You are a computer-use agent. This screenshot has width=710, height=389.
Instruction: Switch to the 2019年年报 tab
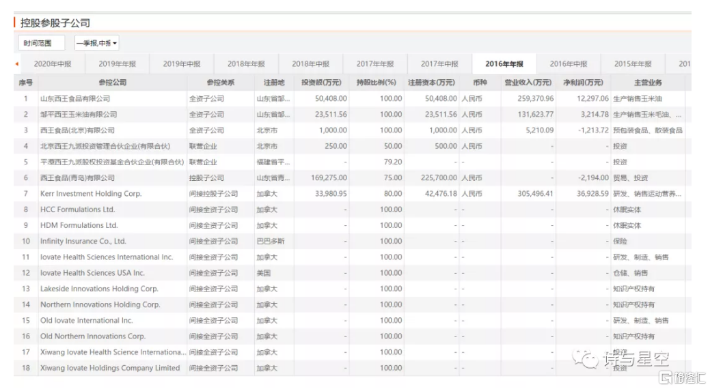tap(118, 63)
